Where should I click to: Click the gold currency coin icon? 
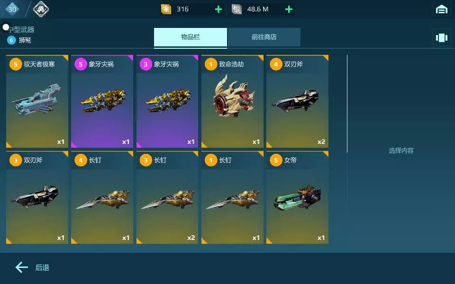click(166, 9)
